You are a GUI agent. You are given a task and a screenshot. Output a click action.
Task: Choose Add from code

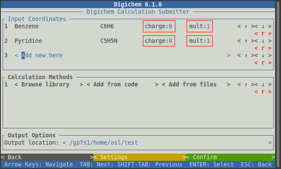[123, 84]
